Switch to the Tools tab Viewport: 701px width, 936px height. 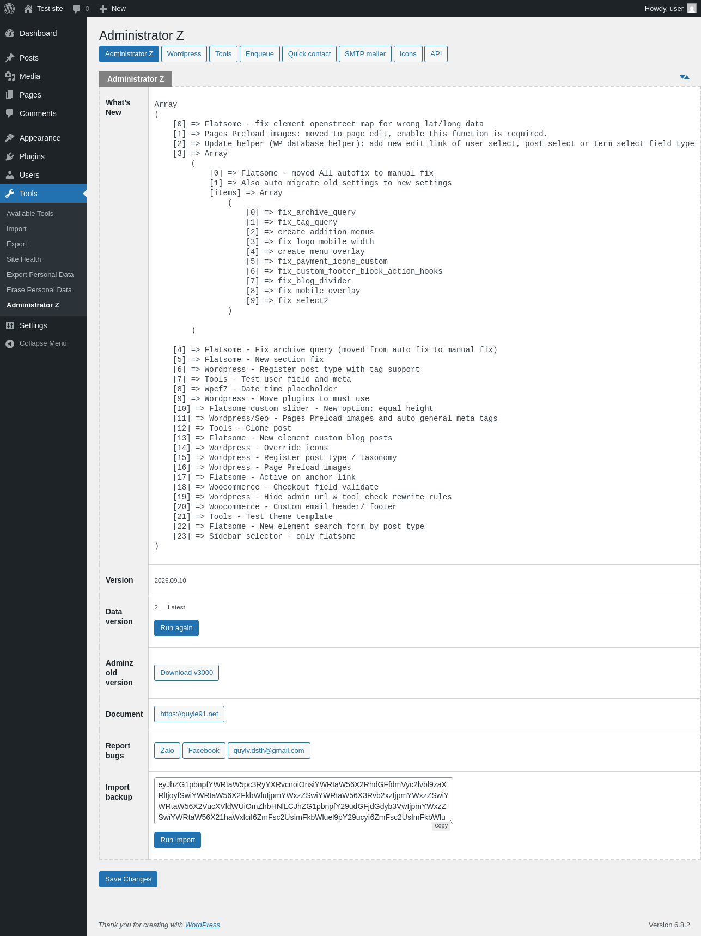point(223,54)
